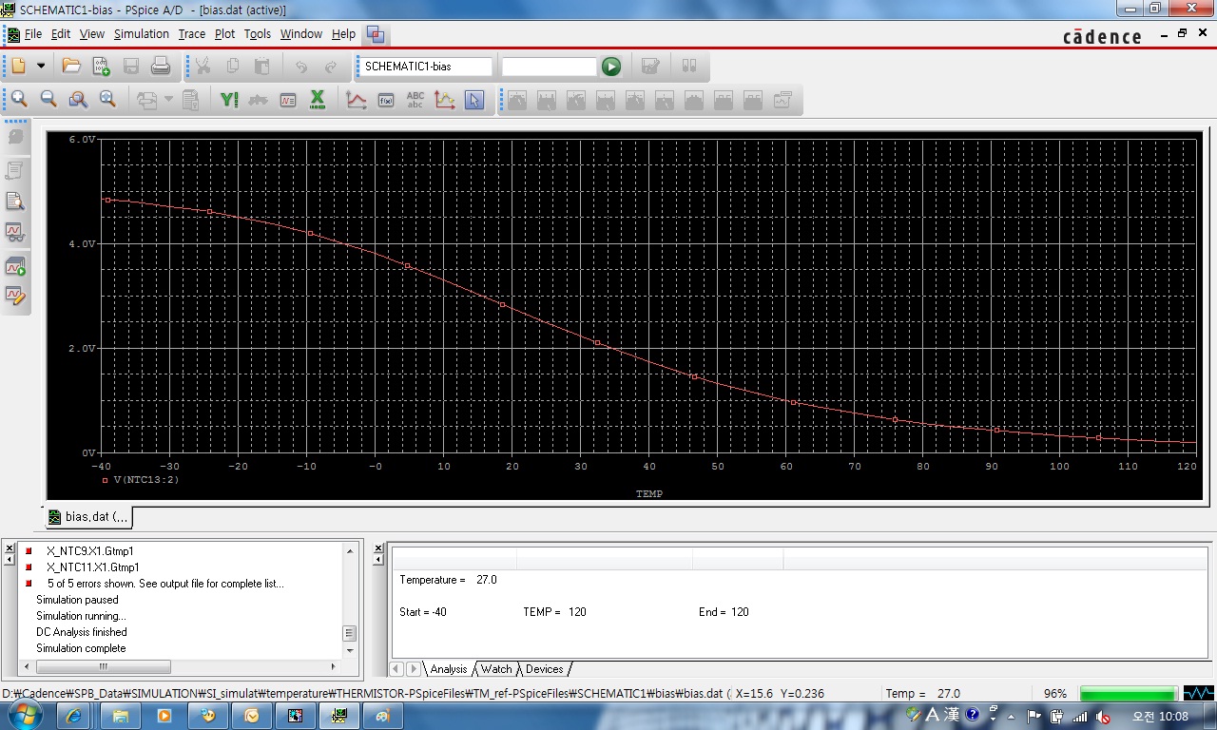Viewport: 1217px width, 730px height.
Task: Open the Plot menu
Action: 225,34
